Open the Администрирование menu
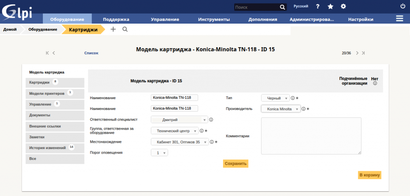The image size is (410, 196). (312, 19)
